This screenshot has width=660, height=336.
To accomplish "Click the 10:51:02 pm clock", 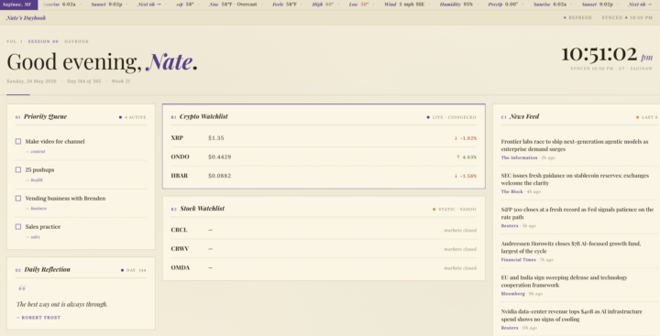I will (x=607, y=55).
